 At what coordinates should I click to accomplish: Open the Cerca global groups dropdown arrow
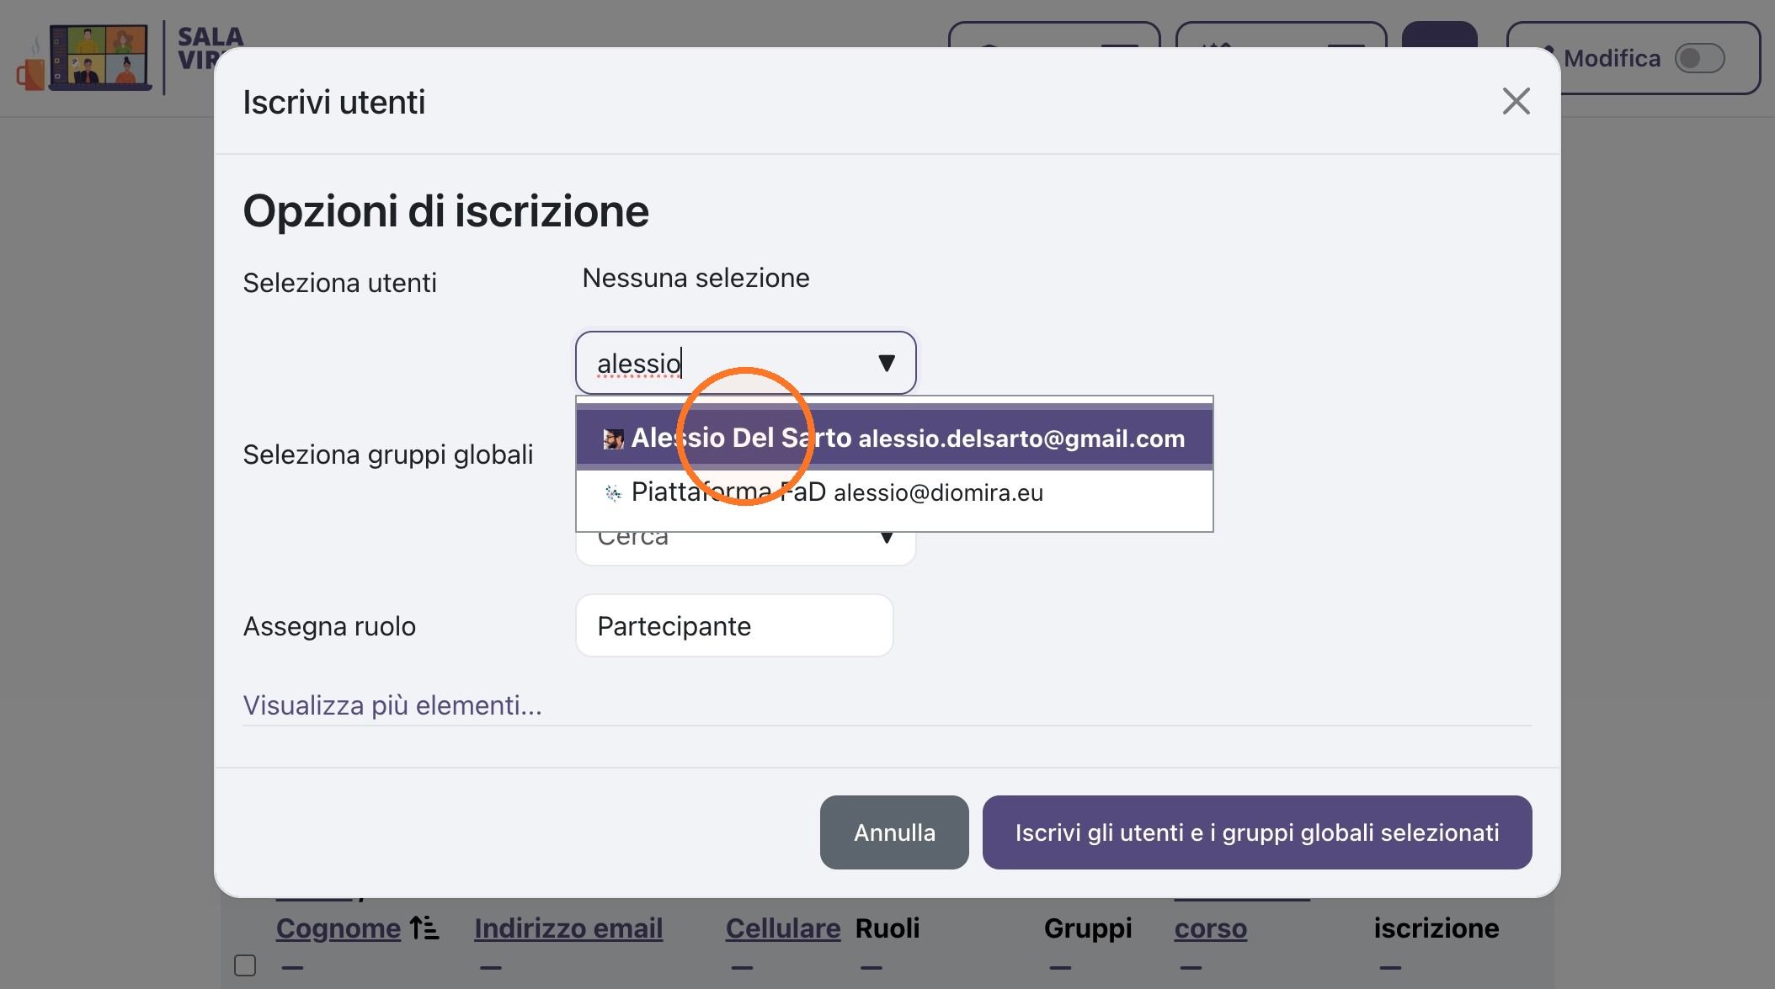pos(886,538)
